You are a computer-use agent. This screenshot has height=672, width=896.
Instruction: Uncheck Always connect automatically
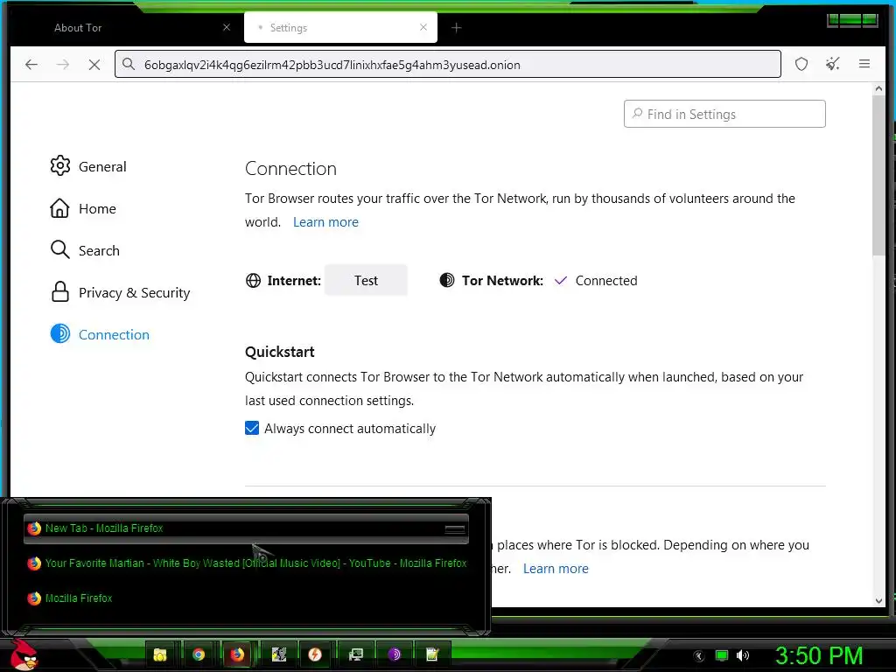click(x=252, y=428)
